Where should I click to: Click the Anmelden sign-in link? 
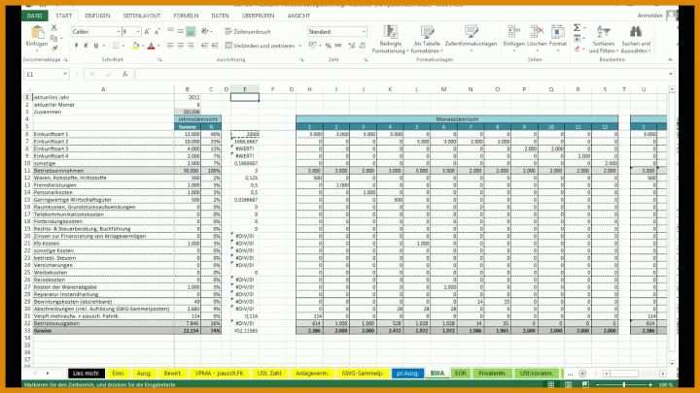[x=649, y=16]
